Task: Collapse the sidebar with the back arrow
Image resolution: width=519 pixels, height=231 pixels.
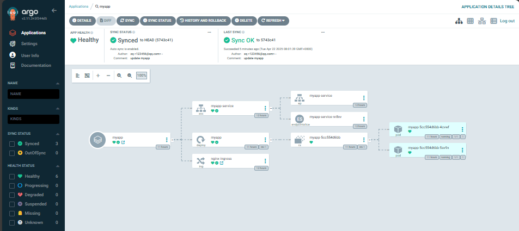Action: coord(54,10)
